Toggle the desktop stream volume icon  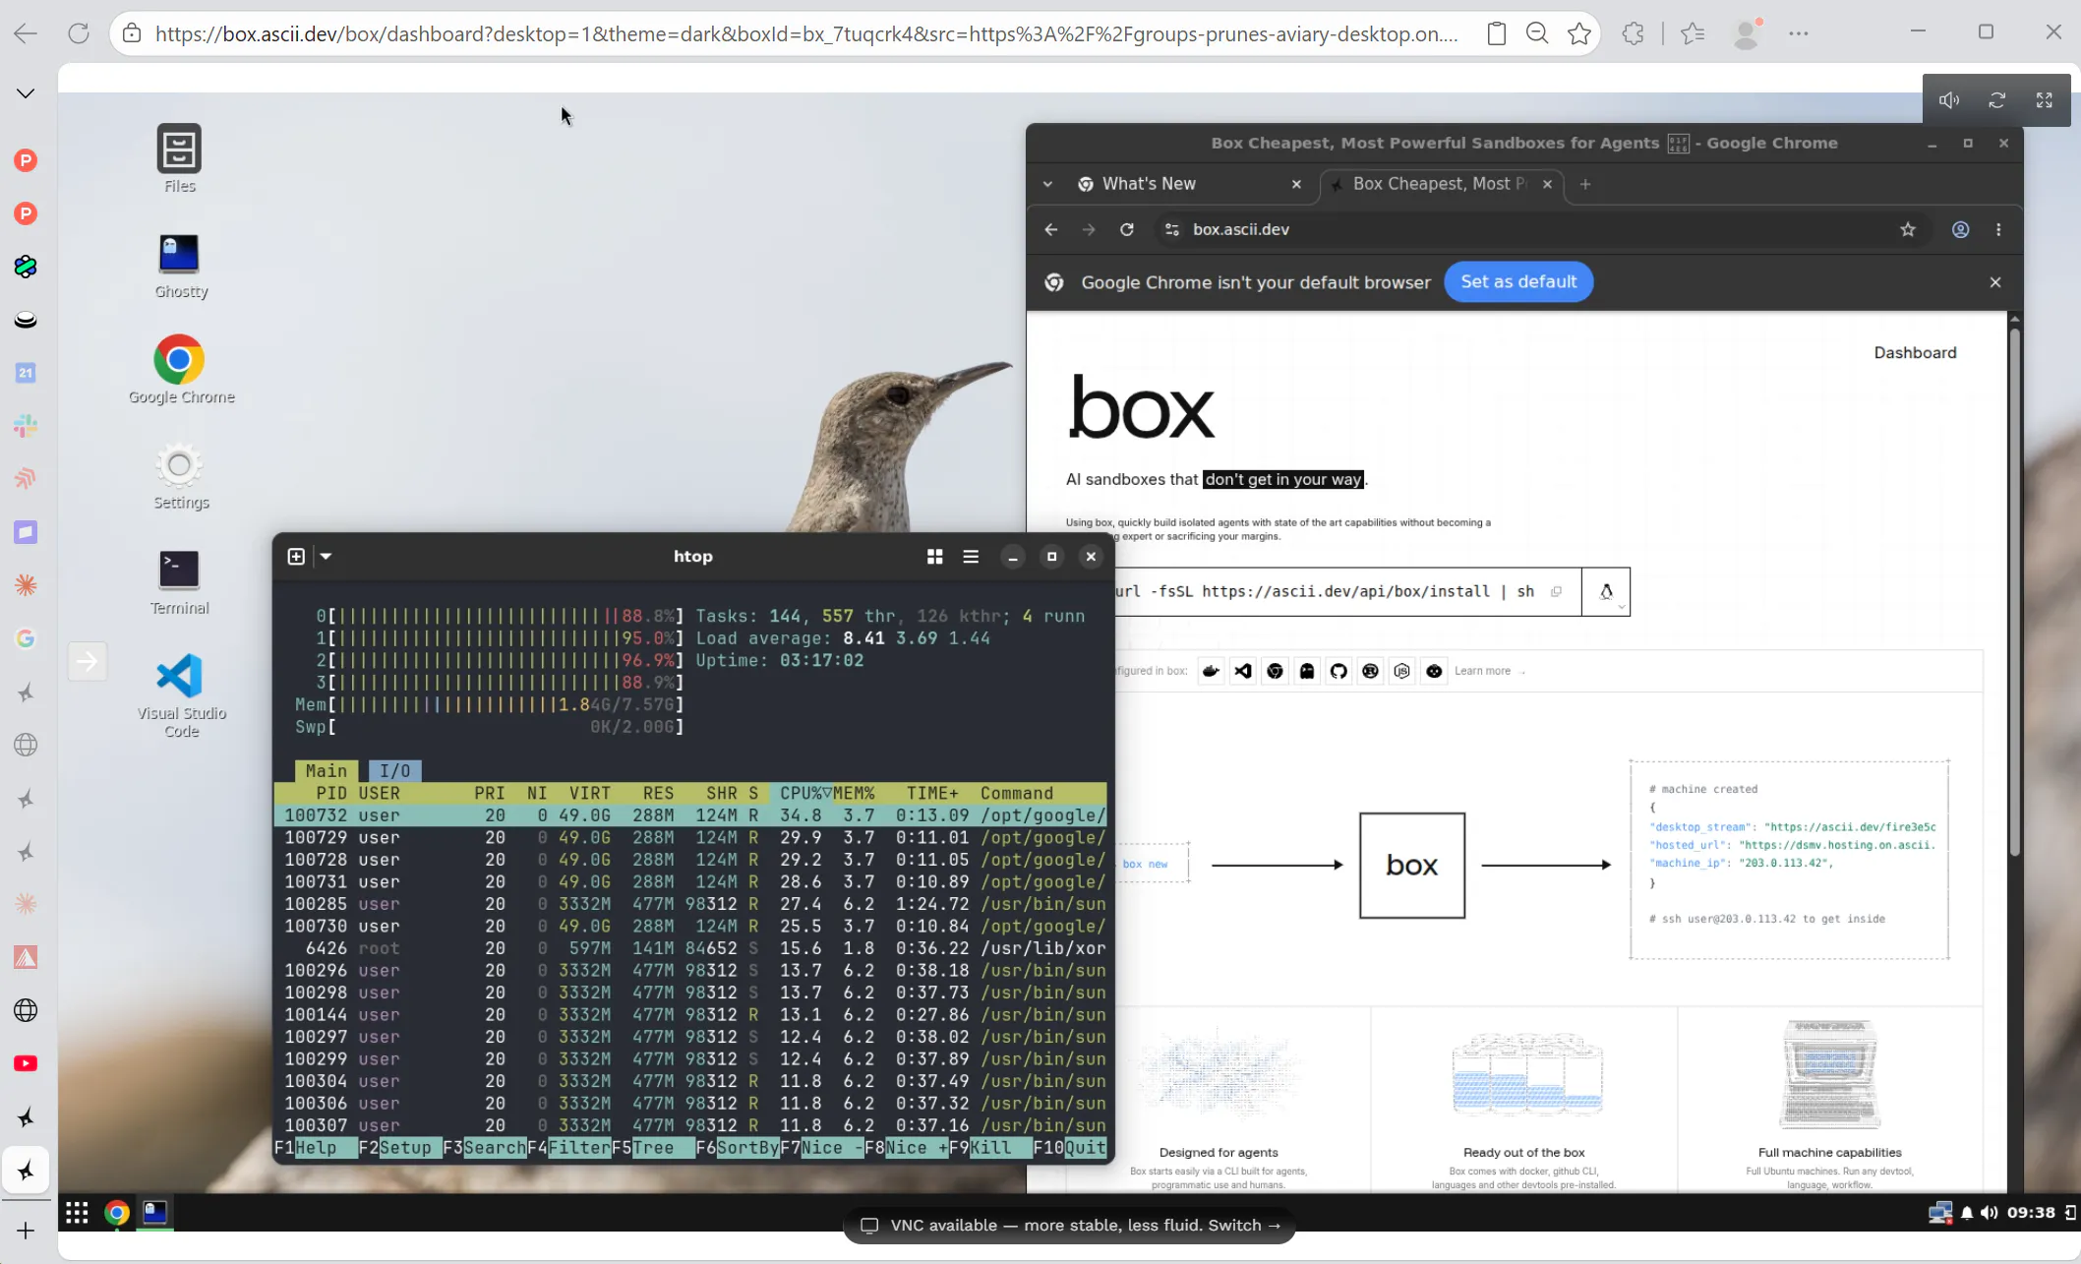(x=1948, y=100)
